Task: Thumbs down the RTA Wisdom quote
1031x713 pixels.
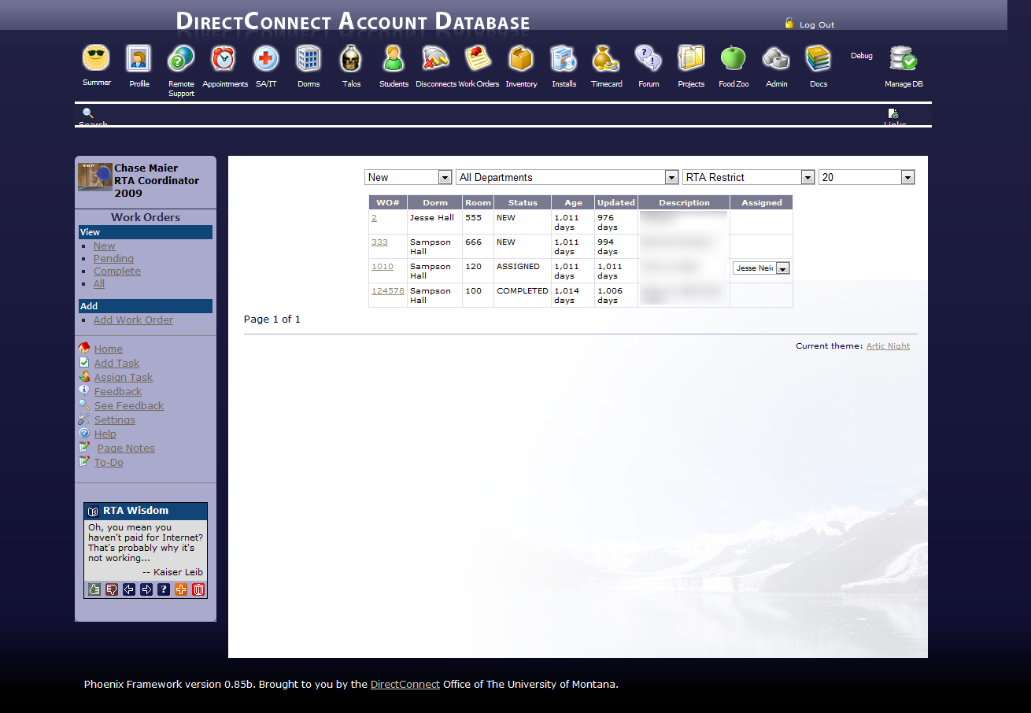Action: [x=112, y=589]
